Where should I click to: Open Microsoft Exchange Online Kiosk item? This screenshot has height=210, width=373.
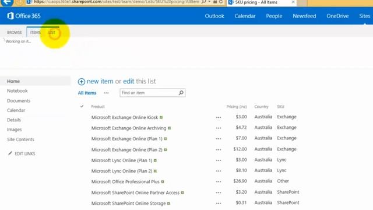[124, 117]
